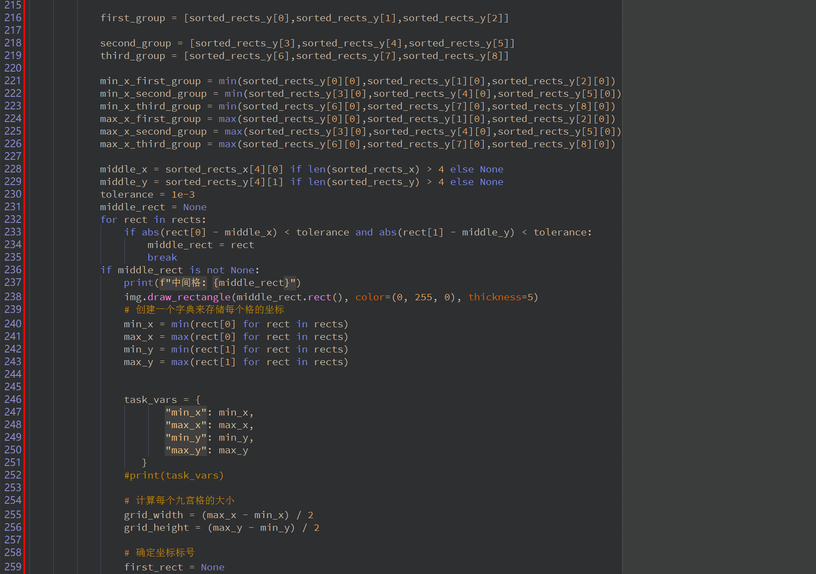Click the break keyword
This screenshot has height=574, width=816.
(162, 258)
